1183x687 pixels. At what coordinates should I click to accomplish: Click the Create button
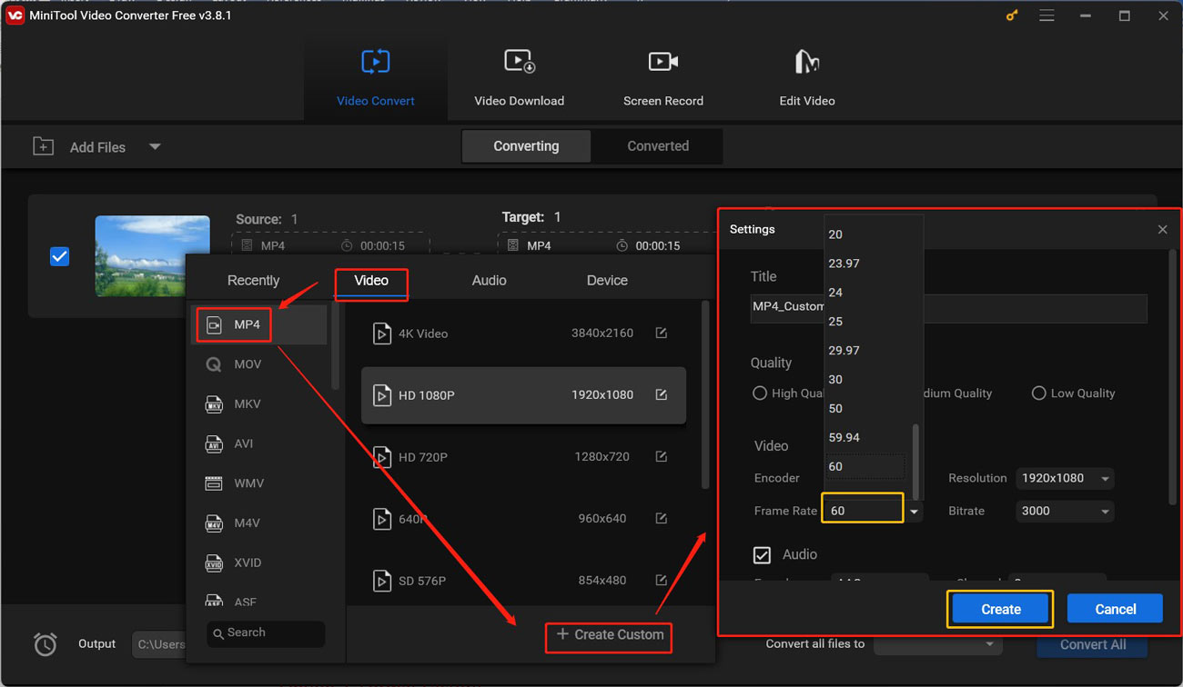[1000, 610]
